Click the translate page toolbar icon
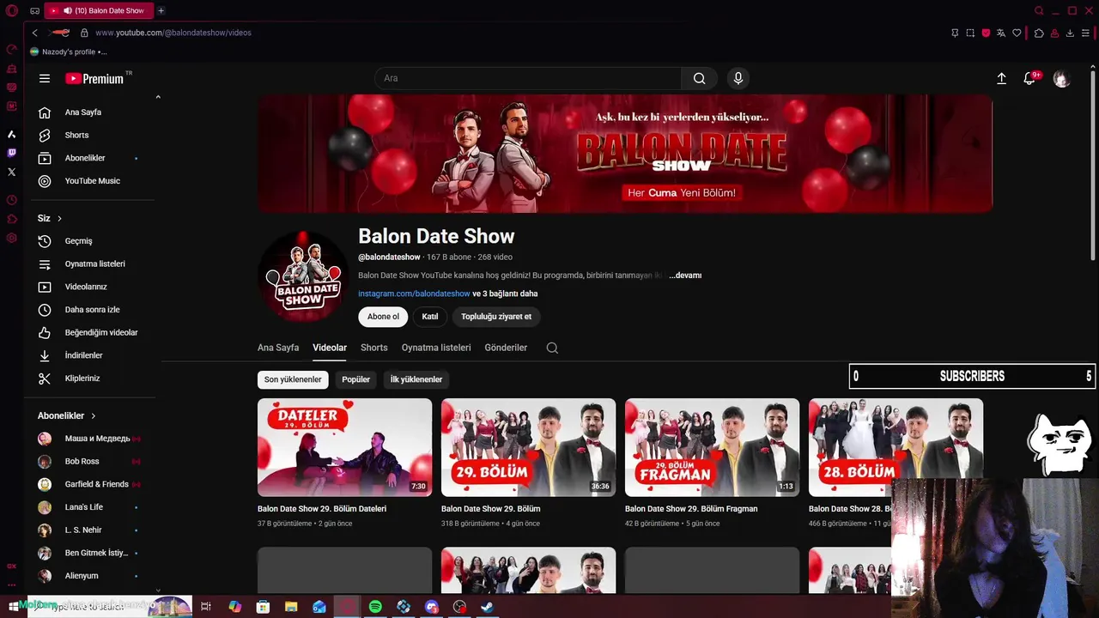 [x=1001, y=33]
